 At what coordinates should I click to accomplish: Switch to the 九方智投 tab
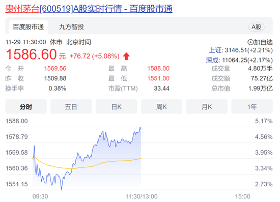[x=71, y=27]
